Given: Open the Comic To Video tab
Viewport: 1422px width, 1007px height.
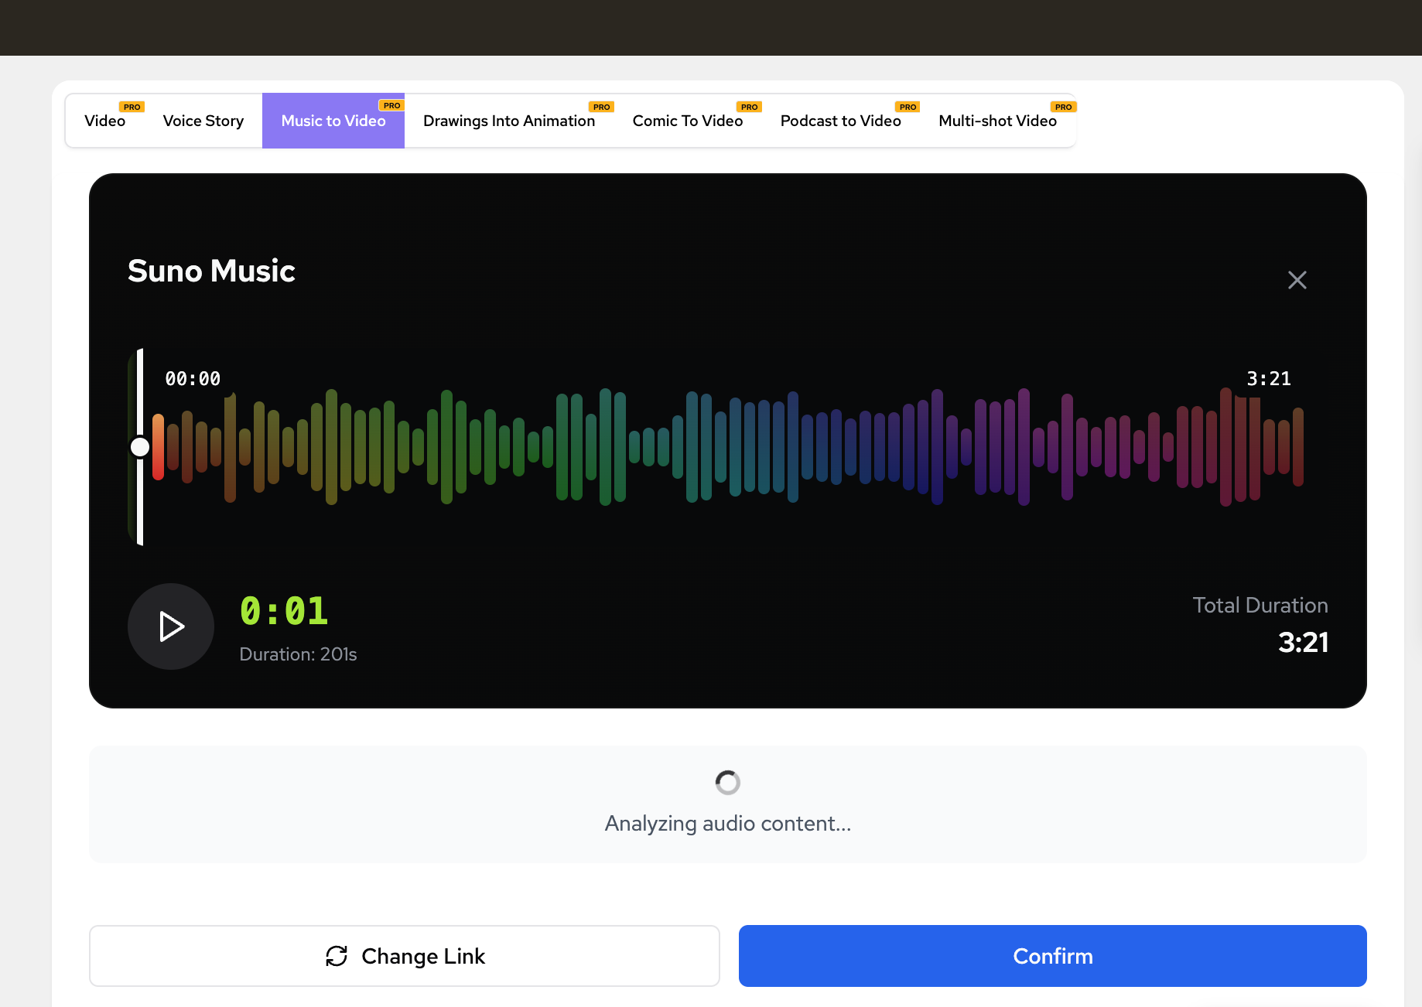Looking at the screenshot, I should click(687, 121).
